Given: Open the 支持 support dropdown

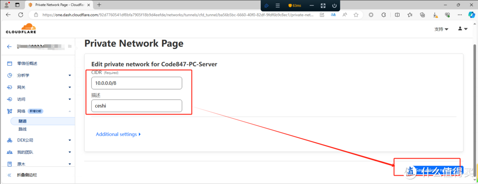Looking at the screenshot, I should click(441, 29).
